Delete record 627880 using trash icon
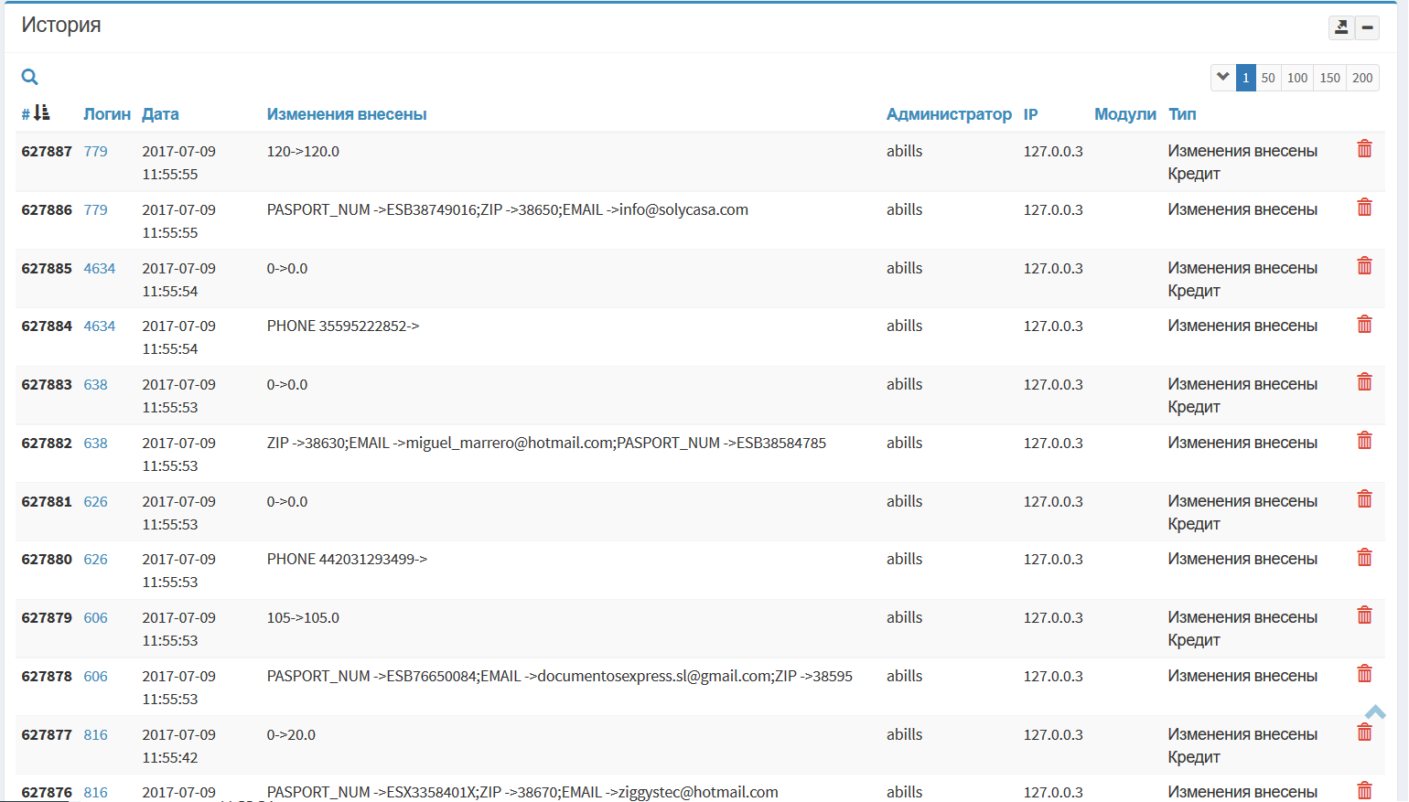 tap(1364, 558)
